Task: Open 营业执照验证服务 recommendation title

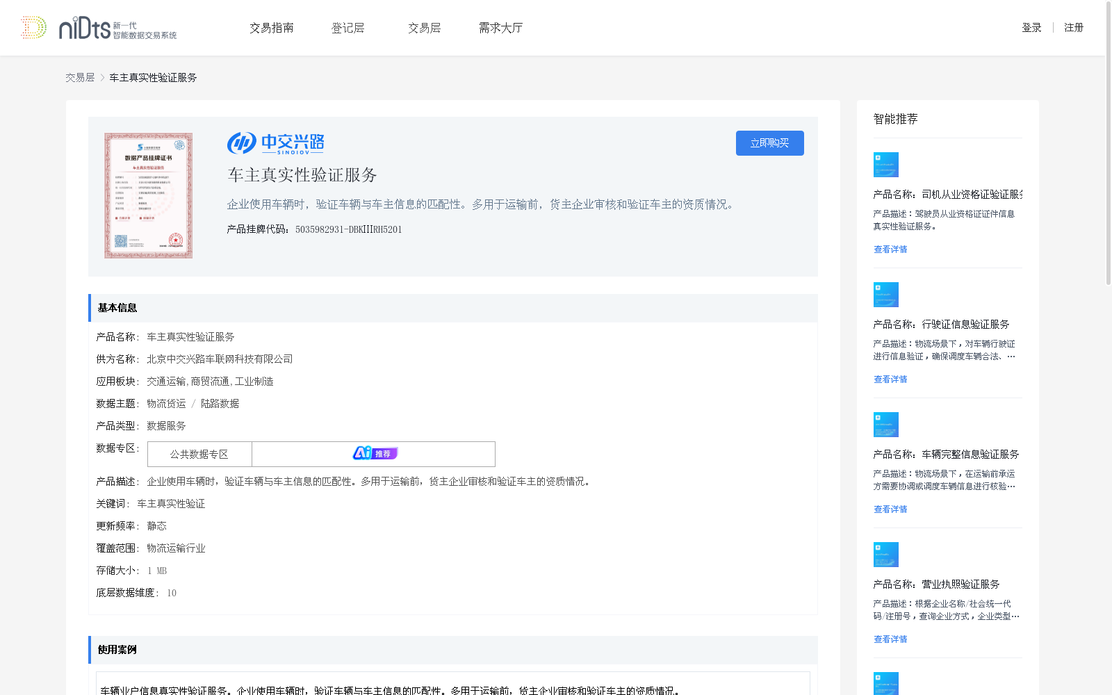Action: (x=936, y=584)
